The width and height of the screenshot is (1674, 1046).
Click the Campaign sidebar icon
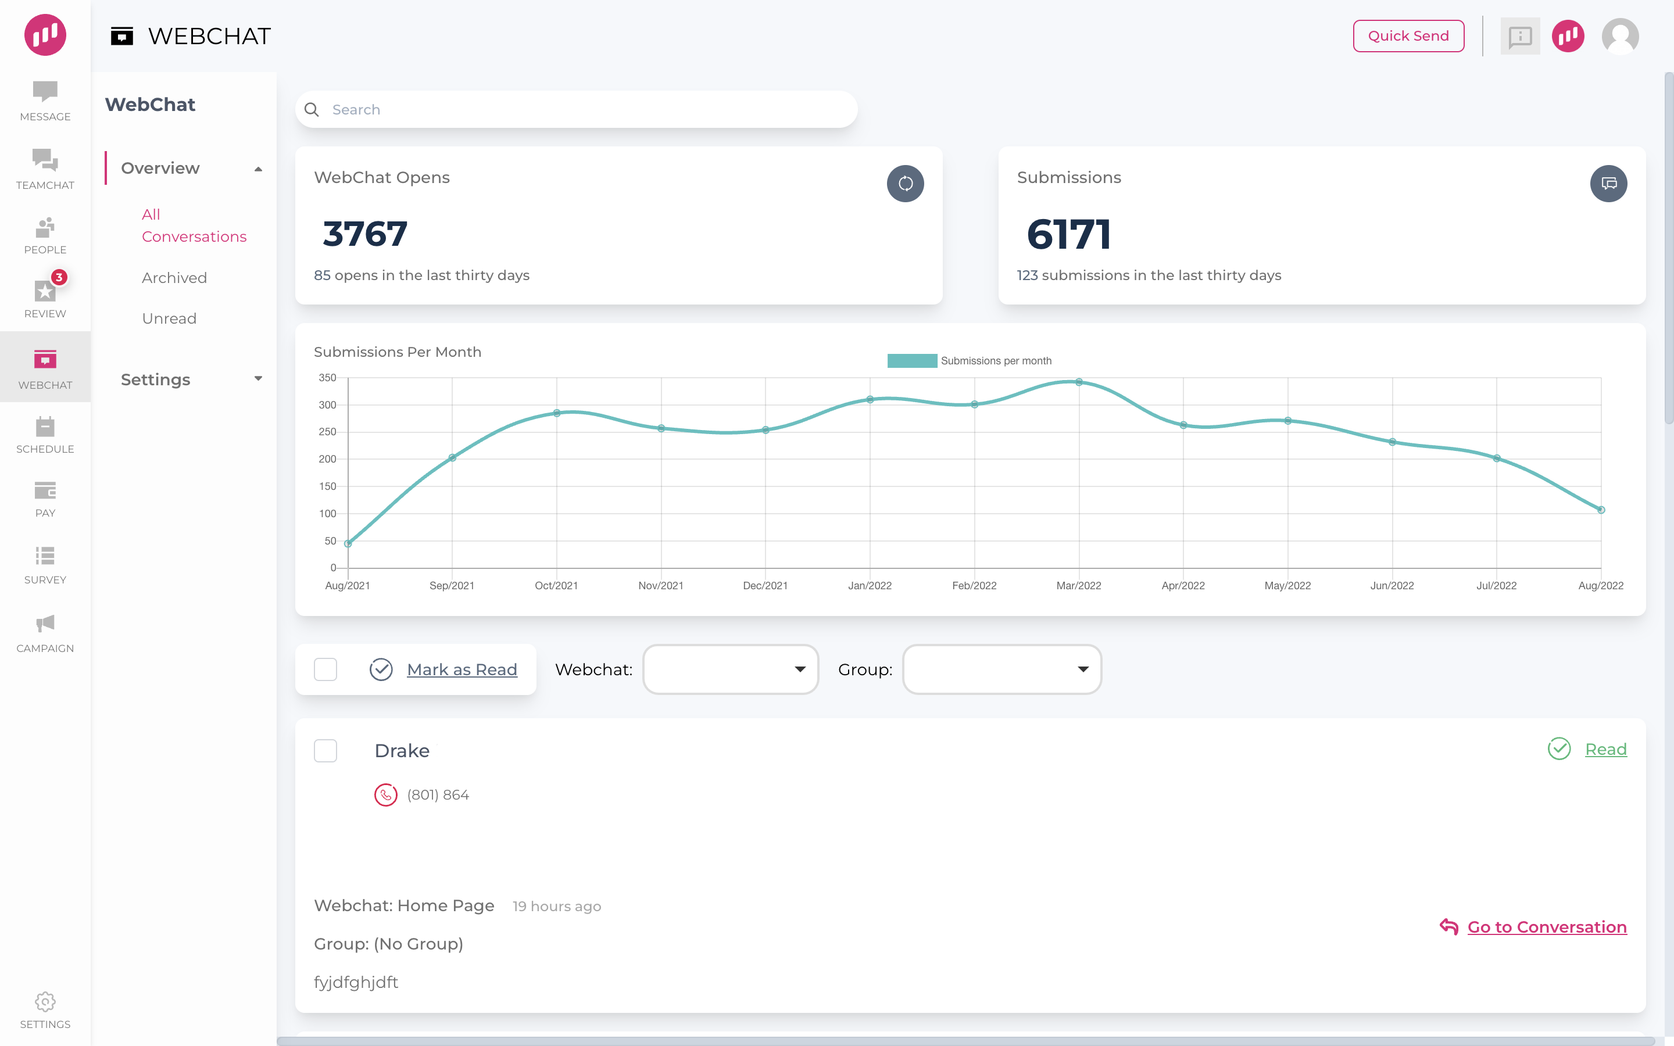[45, 632]
